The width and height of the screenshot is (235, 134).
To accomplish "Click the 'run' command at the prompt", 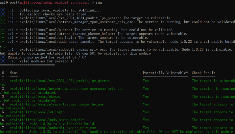I will click(99, 3).
